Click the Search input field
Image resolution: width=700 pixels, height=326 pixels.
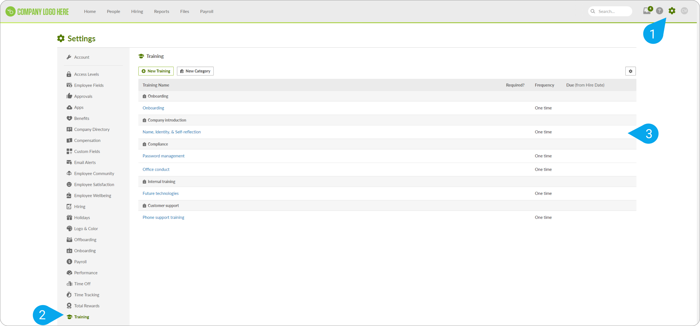[x=613, y=12]
